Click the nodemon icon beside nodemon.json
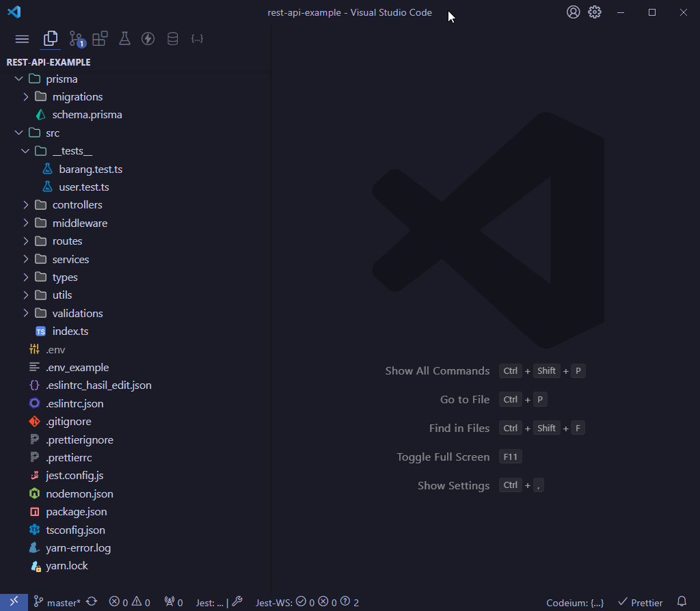Viewport: 700px width, 611px height. [34, 493]
